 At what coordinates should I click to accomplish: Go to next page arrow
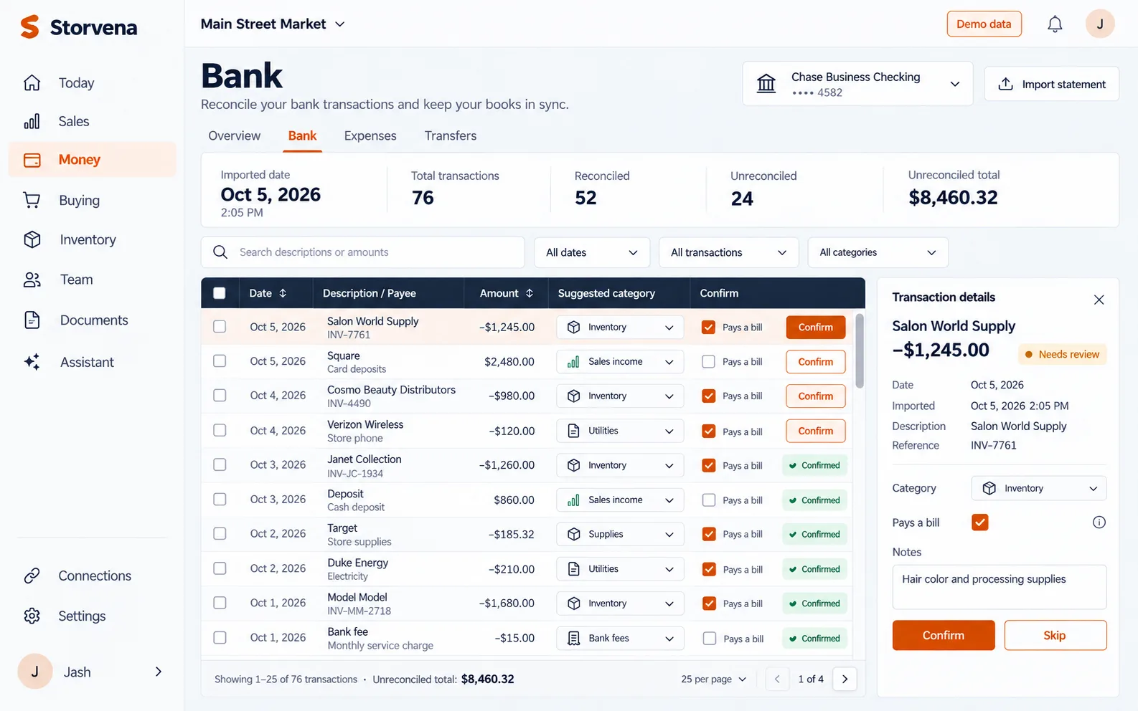click(x=845, y=679)
